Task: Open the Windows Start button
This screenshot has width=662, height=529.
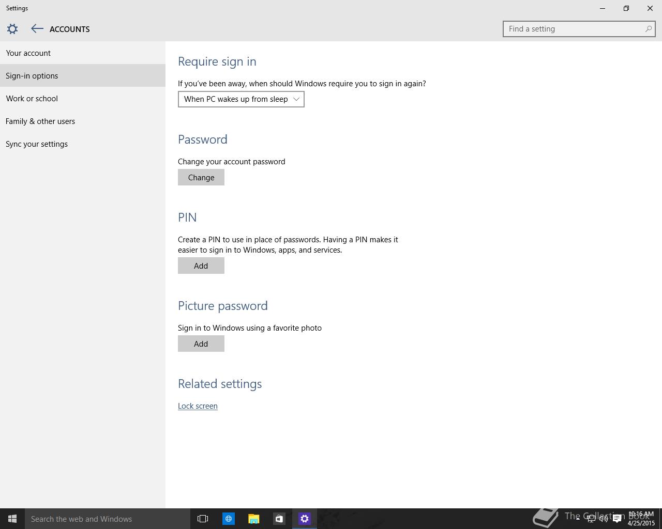Action: tap(12, 519)
